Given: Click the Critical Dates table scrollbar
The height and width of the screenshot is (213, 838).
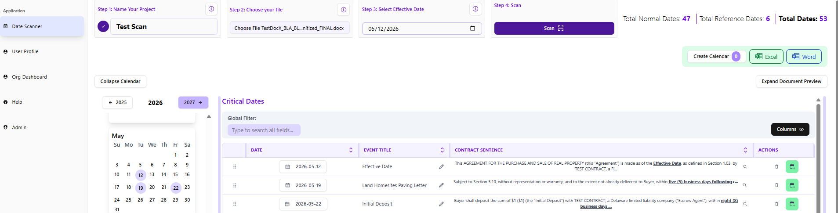Looking at the screenshot, I should [818, 158].
